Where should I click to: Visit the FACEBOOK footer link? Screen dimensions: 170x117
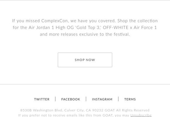(71, 99)
